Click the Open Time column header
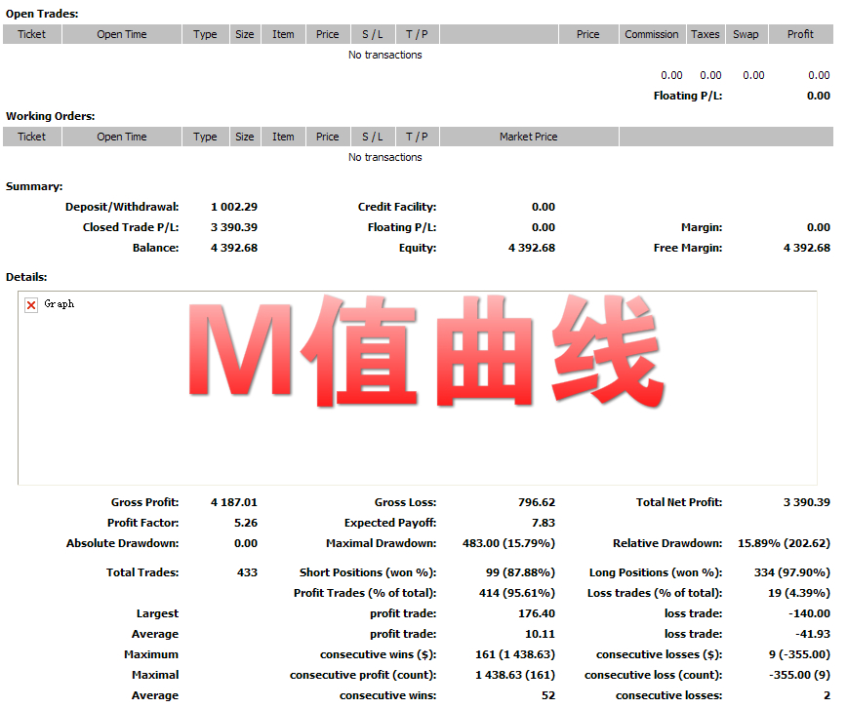Image resolution: width=847 pixels, height=708 pixels. tap(121, 33)
